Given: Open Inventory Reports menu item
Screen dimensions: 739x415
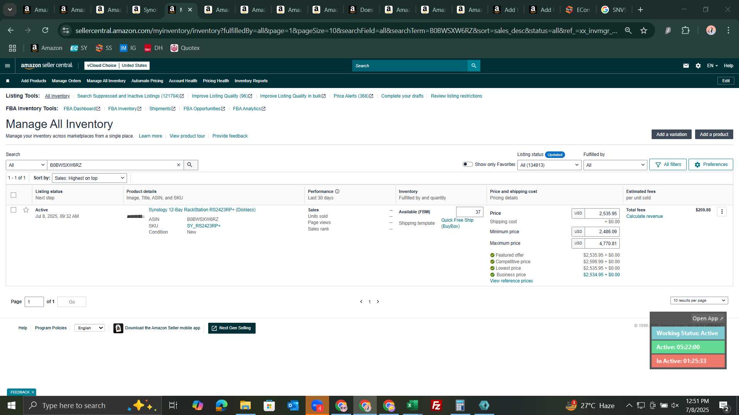Looking at the screenshot, I should tap(251, 81).
